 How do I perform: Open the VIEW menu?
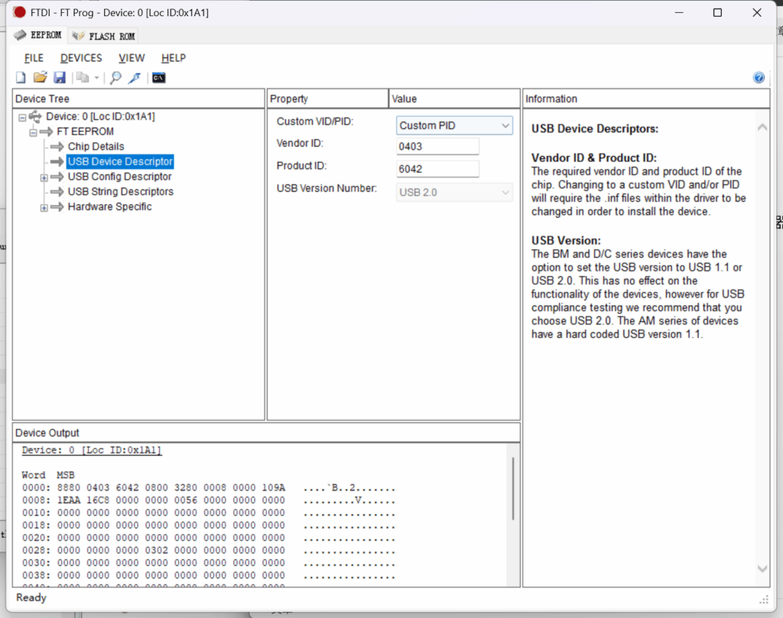132,58
